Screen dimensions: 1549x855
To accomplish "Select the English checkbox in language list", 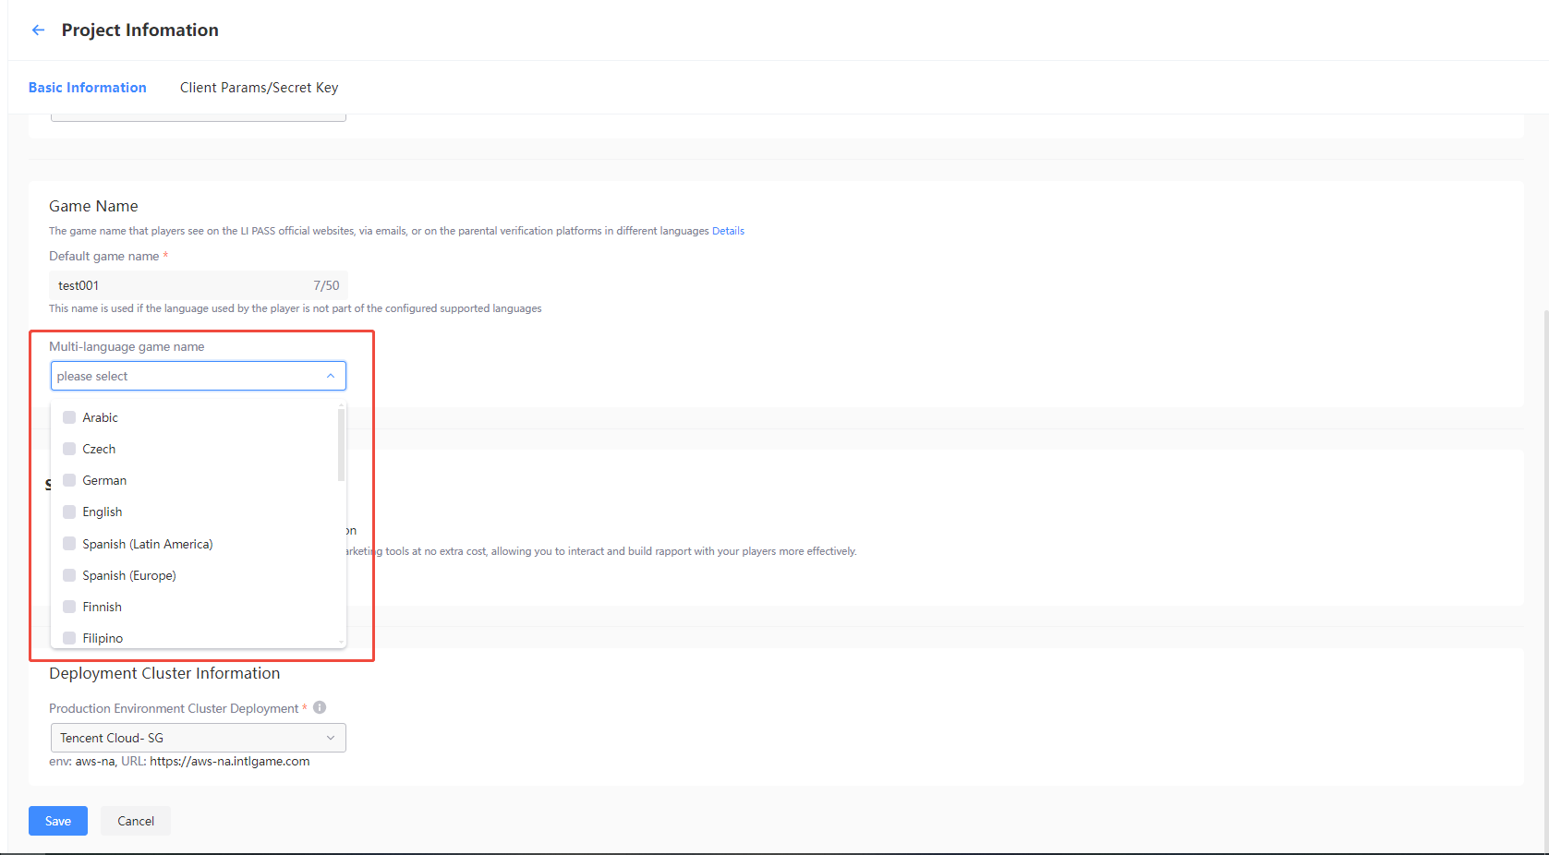I will click(69, 512).
